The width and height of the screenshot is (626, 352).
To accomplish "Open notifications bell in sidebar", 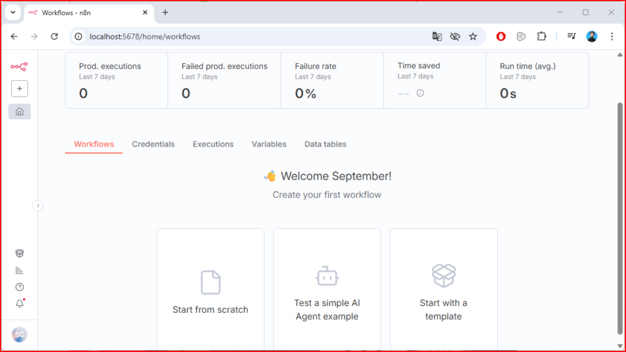I will [x=20, y=304].
